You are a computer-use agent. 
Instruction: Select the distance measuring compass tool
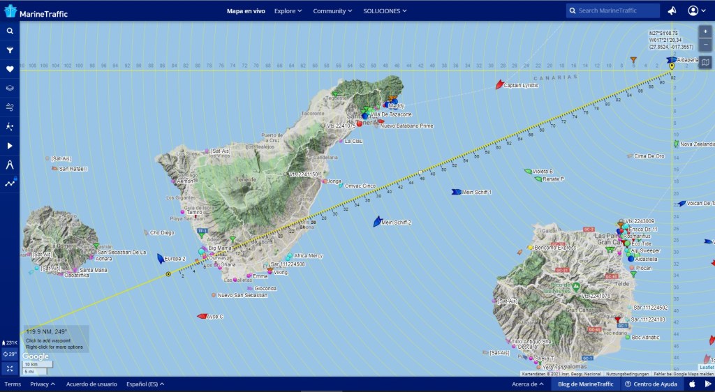10,165
